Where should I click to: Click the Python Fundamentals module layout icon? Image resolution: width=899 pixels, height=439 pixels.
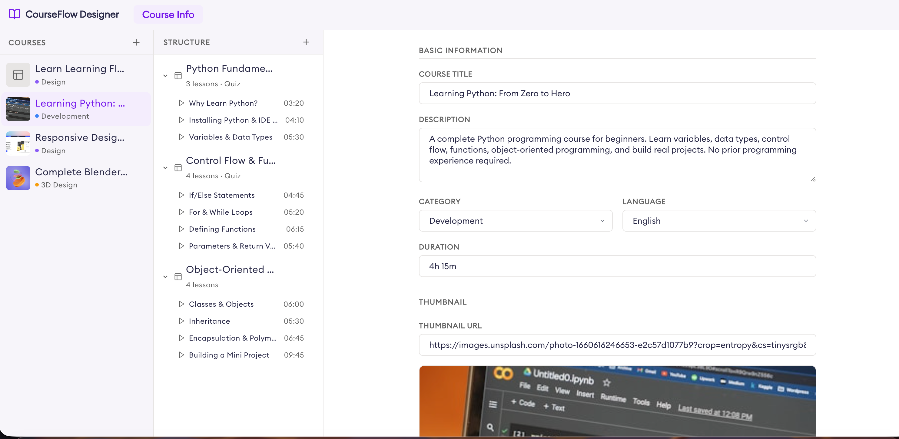click(x=178, y=75)
